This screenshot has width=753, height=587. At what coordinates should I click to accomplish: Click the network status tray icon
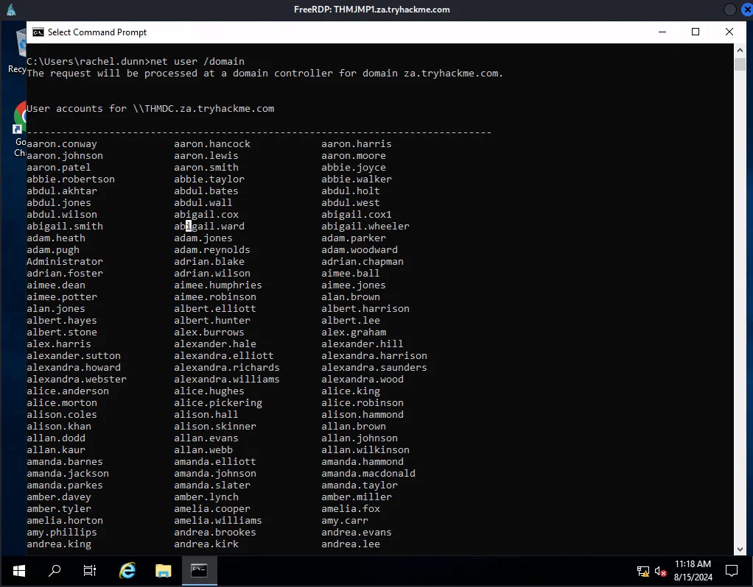click(643, 571)
